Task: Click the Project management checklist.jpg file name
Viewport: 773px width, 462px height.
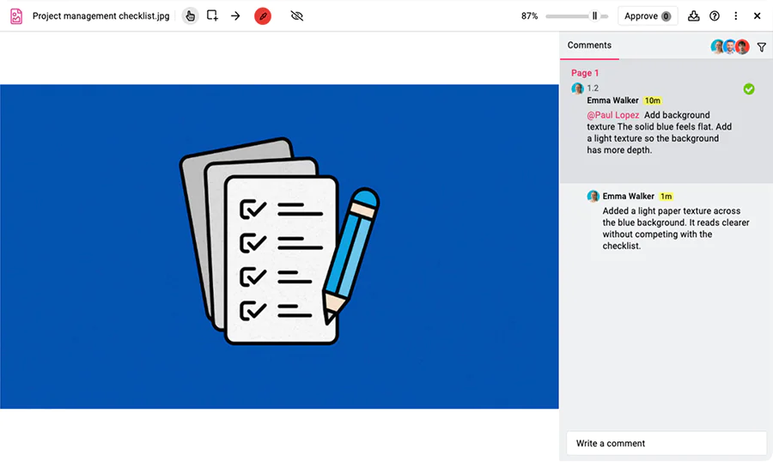Action: 101,15
